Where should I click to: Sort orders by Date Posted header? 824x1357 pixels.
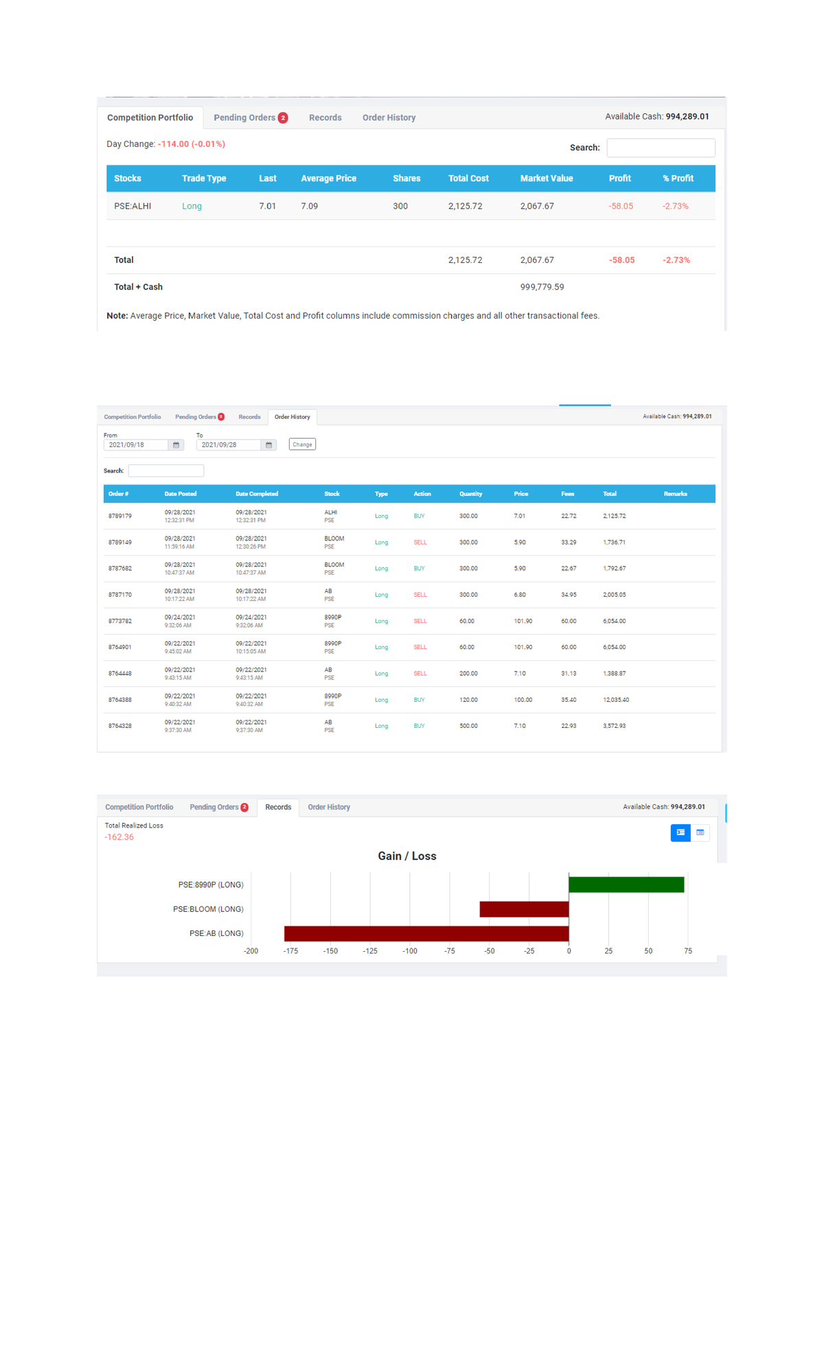point(181,494)
